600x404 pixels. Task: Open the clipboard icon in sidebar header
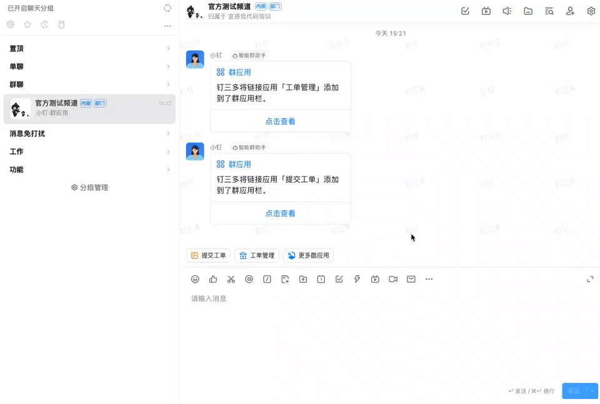click(61, 24)
